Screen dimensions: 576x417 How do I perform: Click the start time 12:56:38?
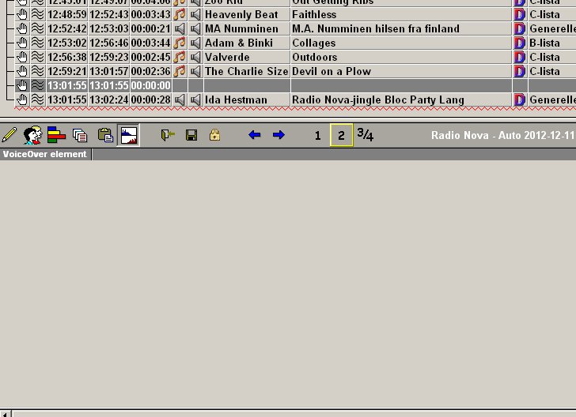(66, 57)
